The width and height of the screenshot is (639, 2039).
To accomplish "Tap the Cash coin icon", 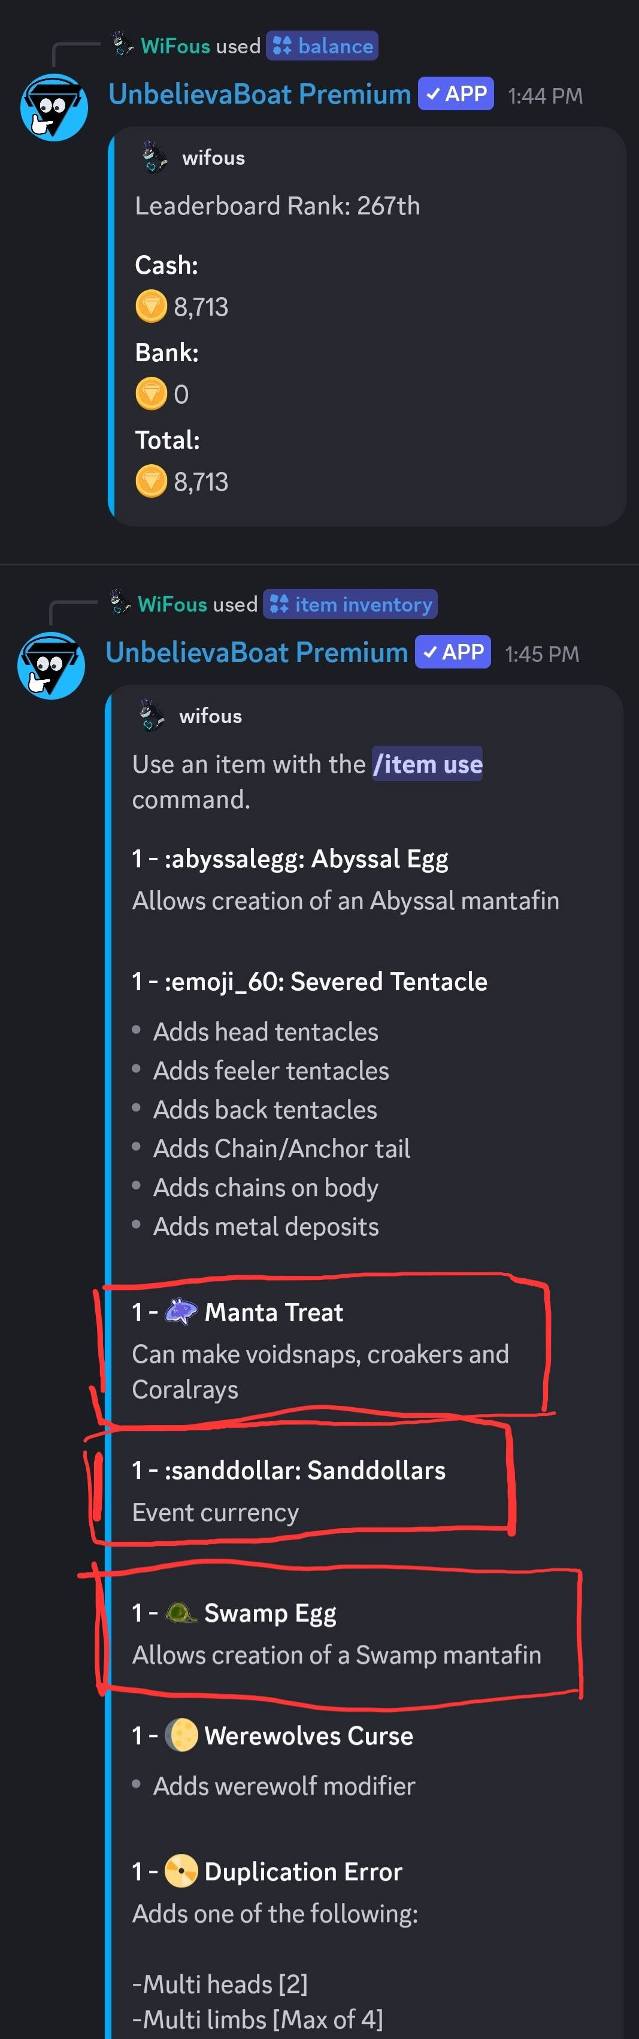I will pos(152,306).
